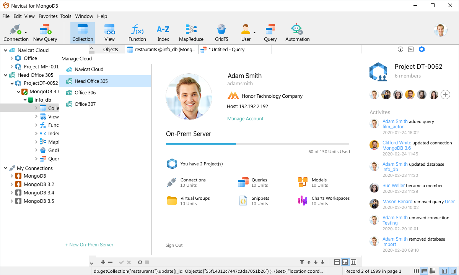The image size is (459, 275).
Task: Go to last record arrow icon
Action: pos(322,262)
